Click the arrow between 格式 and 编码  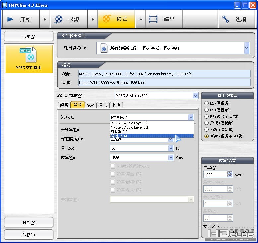pyautogui.click(x=141, y=19)
